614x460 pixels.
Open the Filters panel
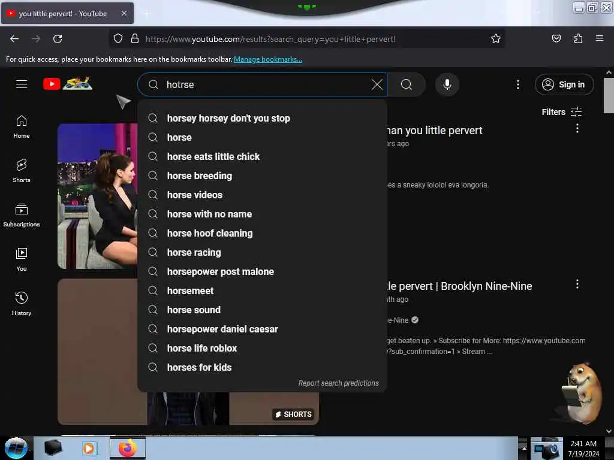click(x=561, y=112)
